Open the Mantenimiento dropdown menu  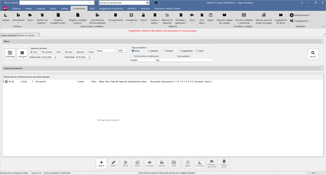(300, 15)
